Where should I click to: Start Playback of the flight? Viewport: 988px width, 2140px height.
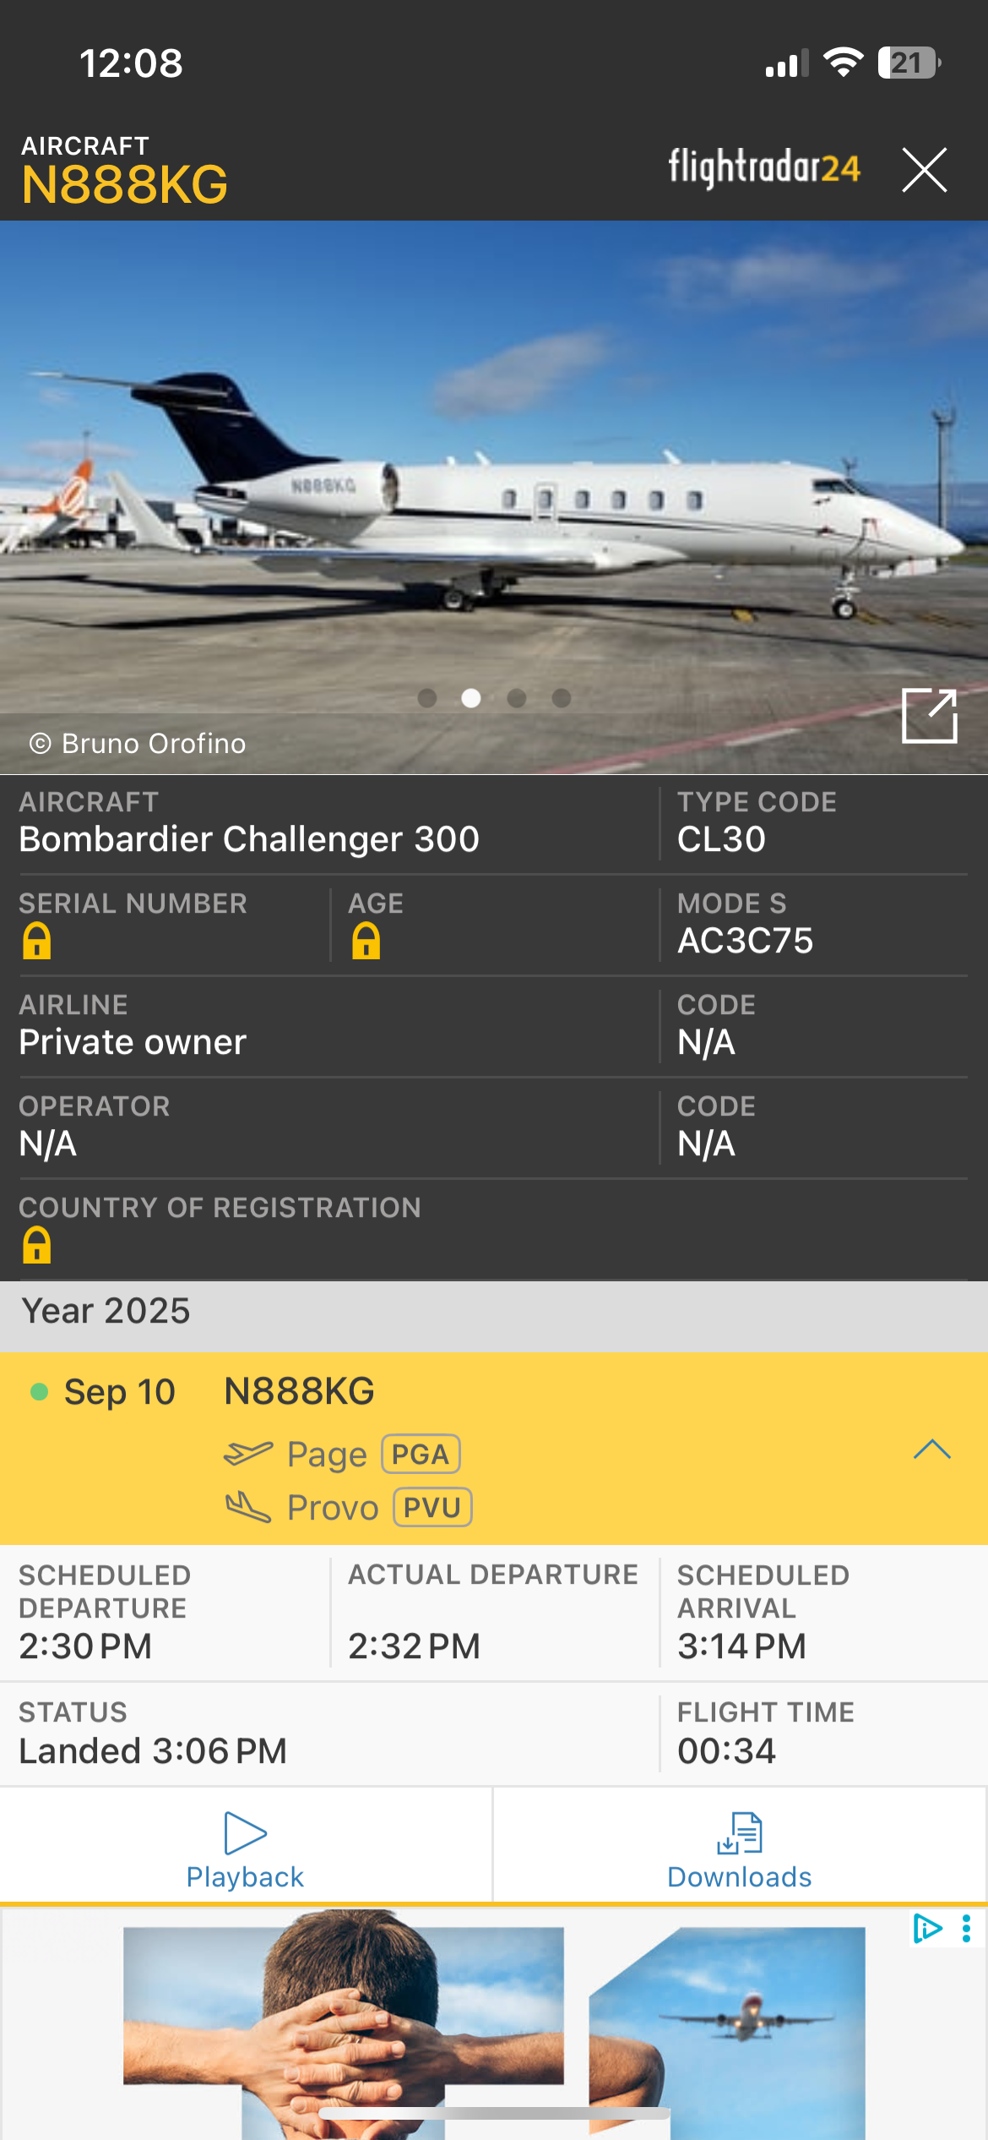point(245,1849)
